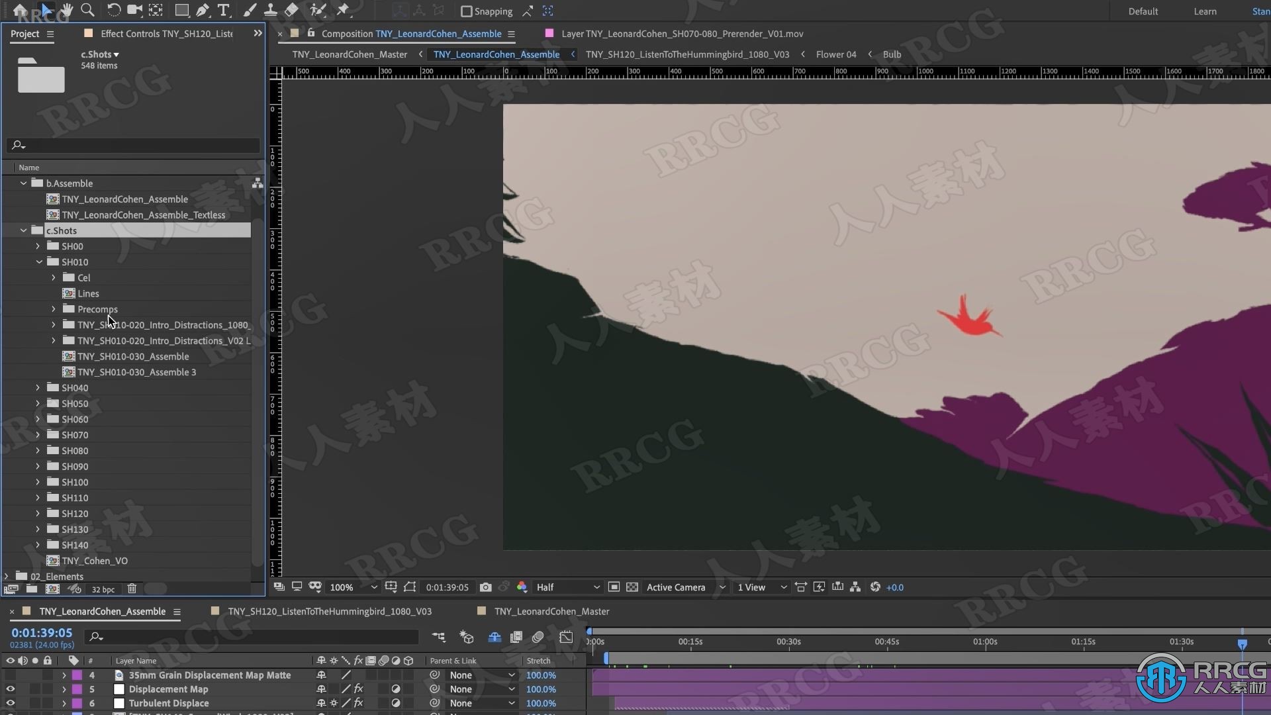Select the Eraser tool
Image resolution: width=1271 pixels, height=715 pixels.
(x=291, y=10)
